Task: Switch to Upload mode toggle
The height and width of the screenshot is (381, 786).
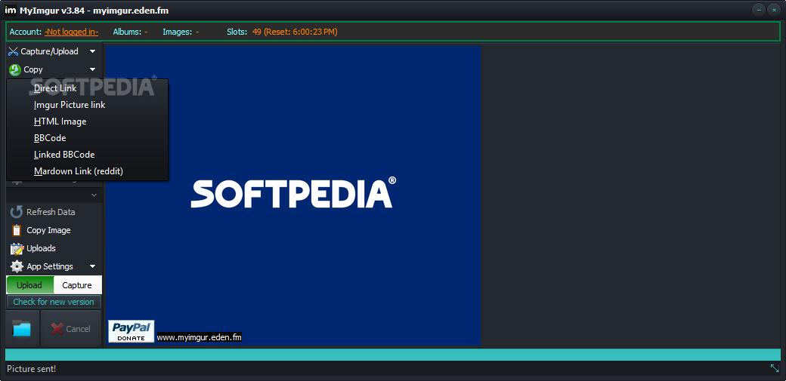Action: coord(29,285)
